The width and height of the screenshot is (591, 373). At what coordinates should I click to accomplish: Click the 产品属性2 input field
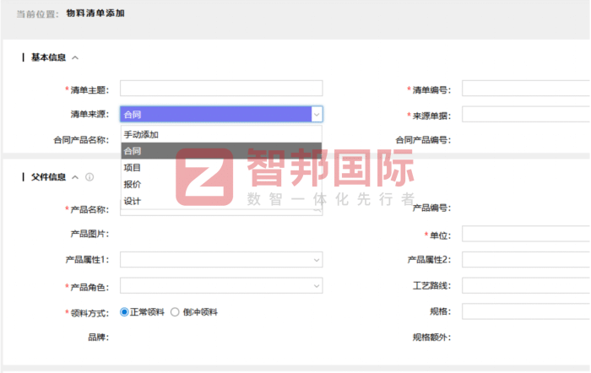(x=525, y=260)
